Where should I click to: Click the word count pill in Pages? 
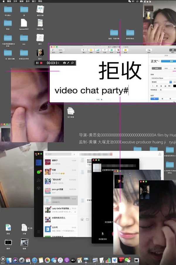[99, 100]
